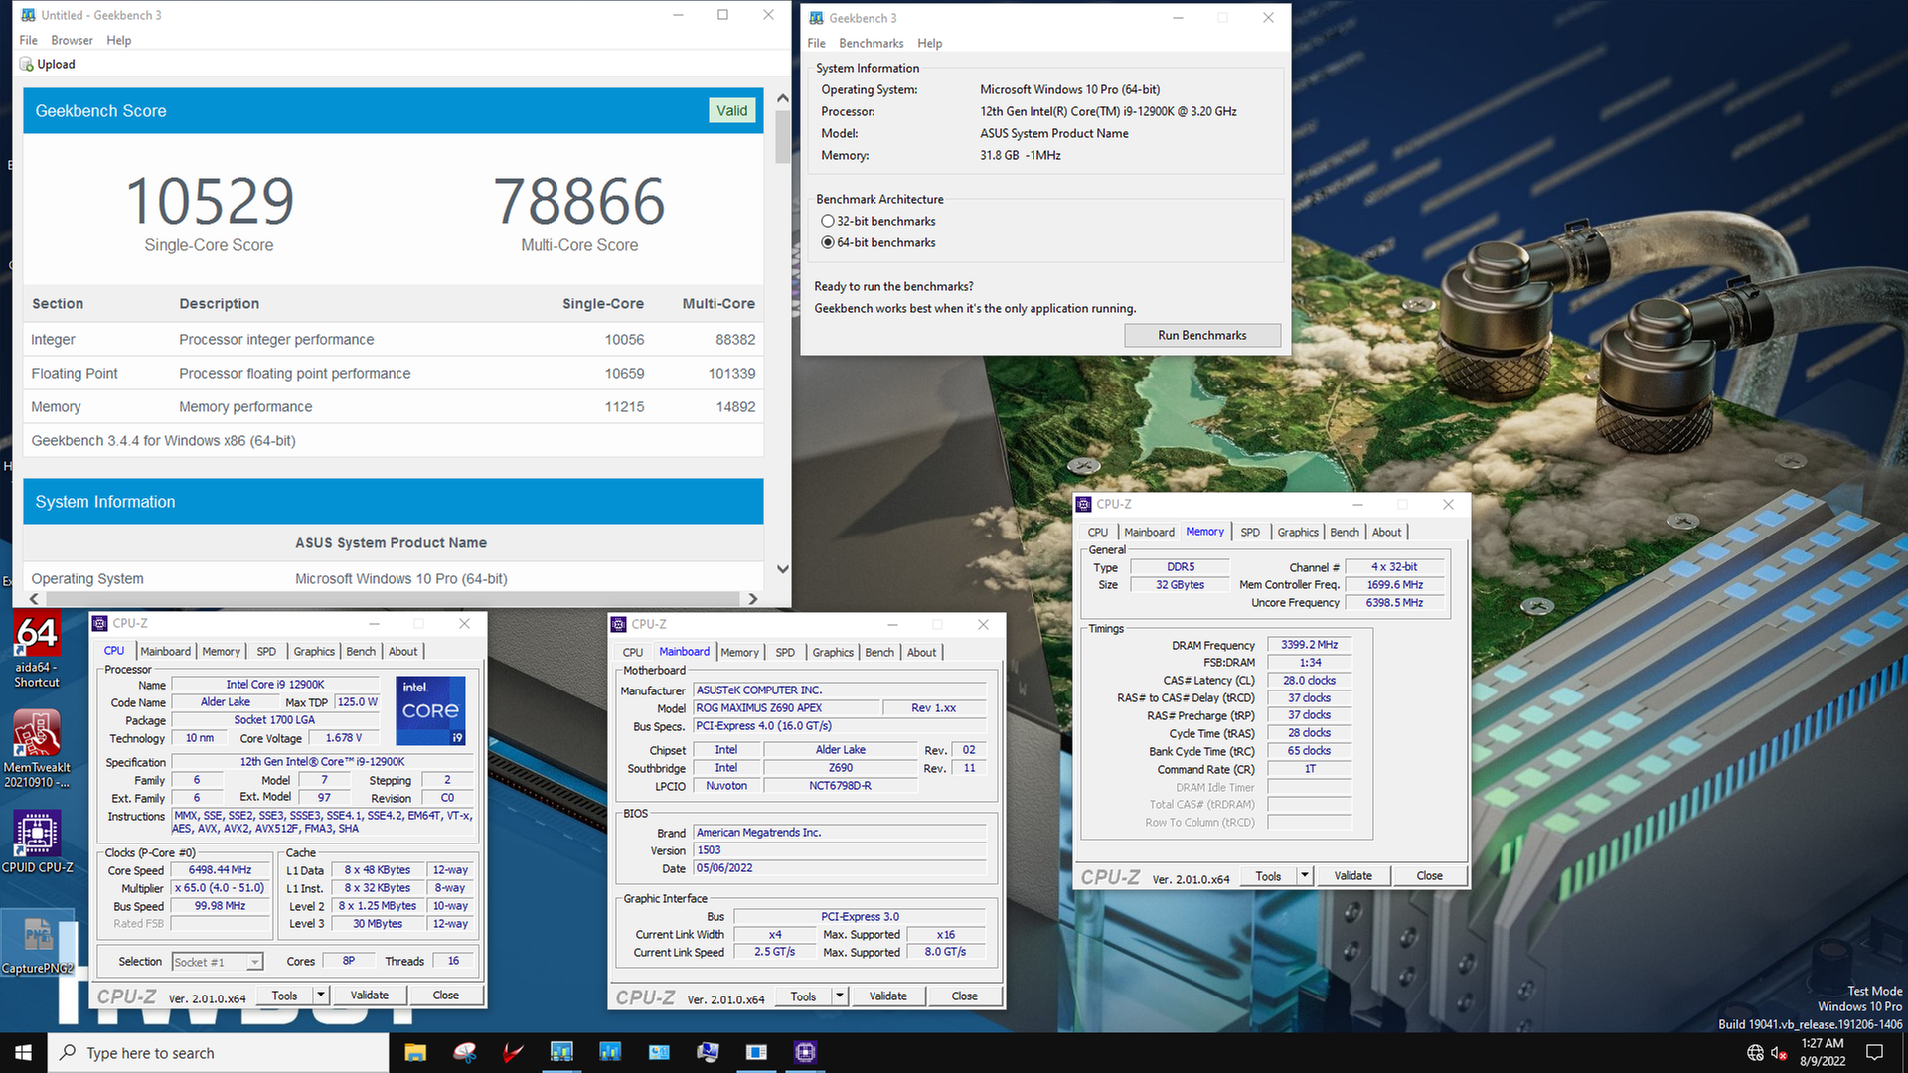Click the Upload icon in Geekbench results window

[27, 64]
